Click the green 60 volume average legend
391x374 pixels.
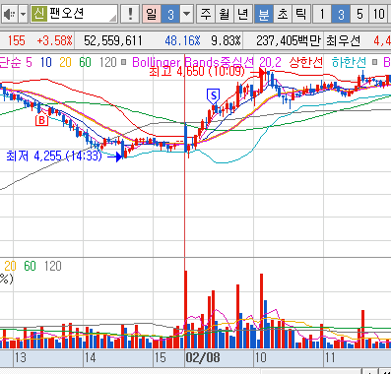pyautogui.click(x=30, y=266)
